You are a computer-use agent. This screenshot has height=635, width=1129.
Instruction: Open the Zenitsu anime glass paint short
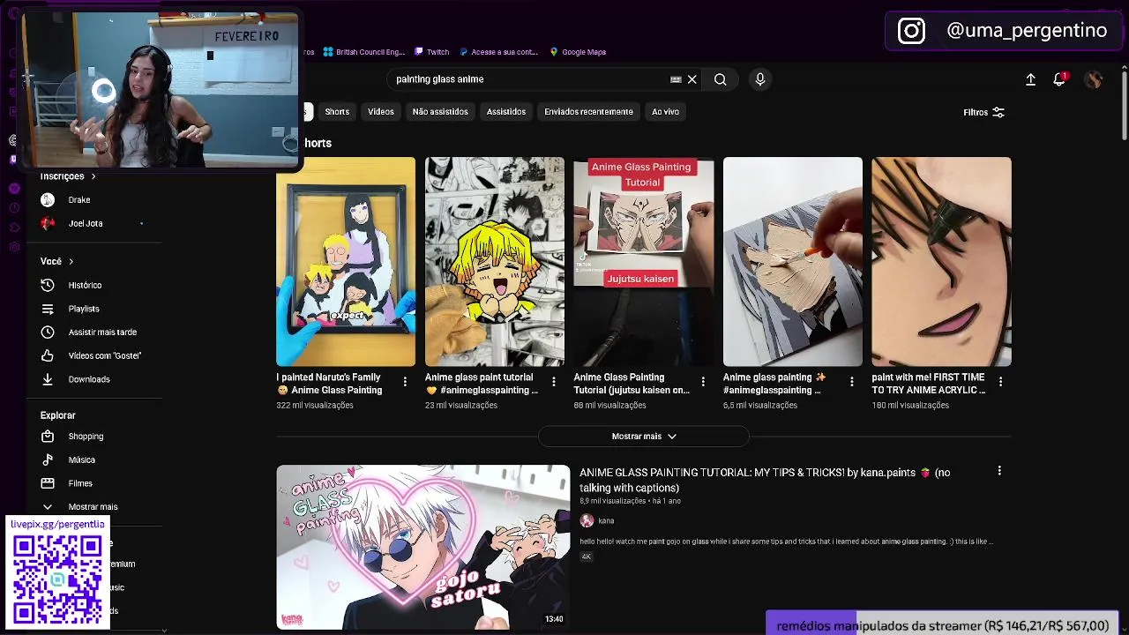pos(495,262)
